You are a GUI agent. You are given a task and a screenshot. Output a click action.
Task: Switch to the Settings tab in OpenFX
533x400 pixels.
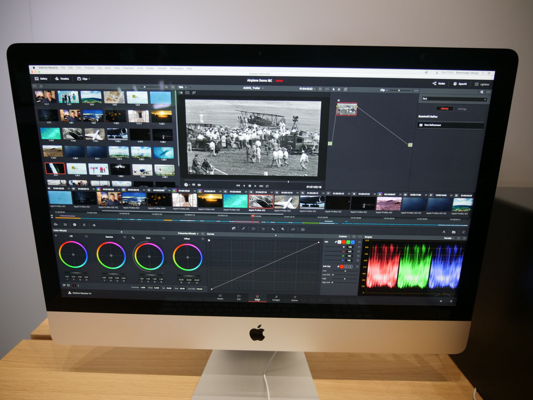pyautogui.click(x=462, y=109)
